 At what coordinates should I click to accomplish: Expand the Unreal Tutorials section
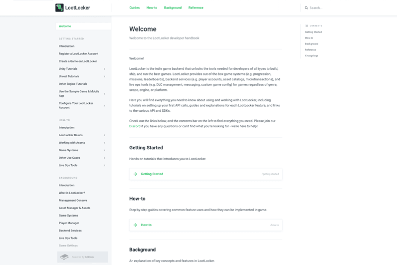(104, 76)
